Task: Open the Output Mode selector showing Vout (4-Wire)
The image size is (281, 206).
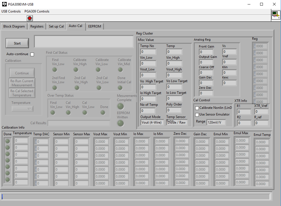Action: click(152, 122)
